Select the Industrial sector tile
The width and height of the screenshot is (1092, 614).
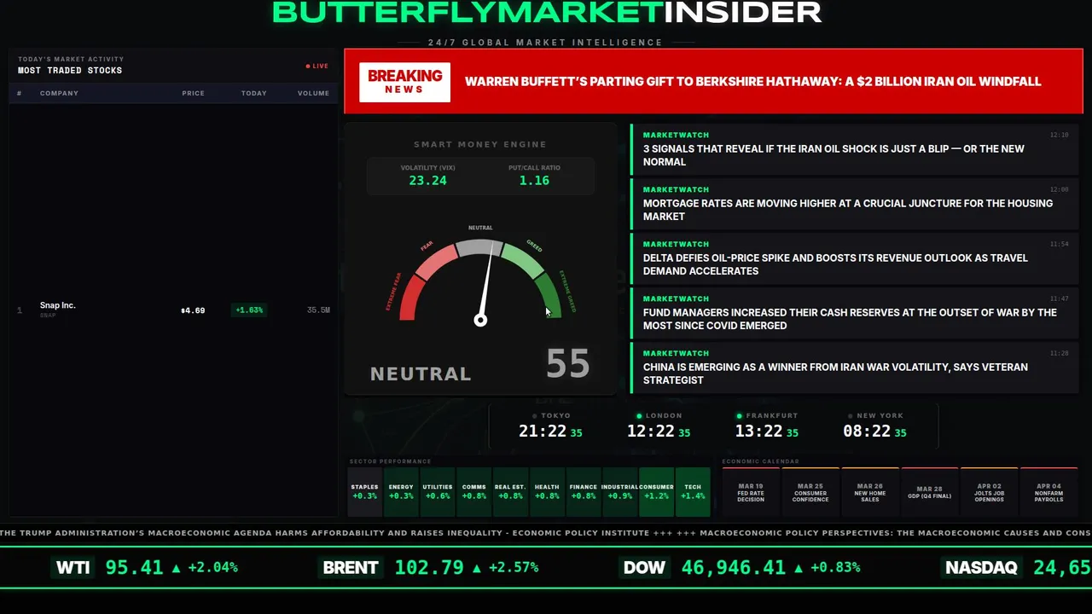[x=619, y=492]
